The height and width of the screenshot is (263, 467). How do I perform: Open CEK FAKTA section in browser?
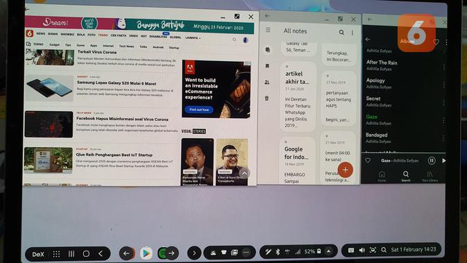click(x=118, y=35)
